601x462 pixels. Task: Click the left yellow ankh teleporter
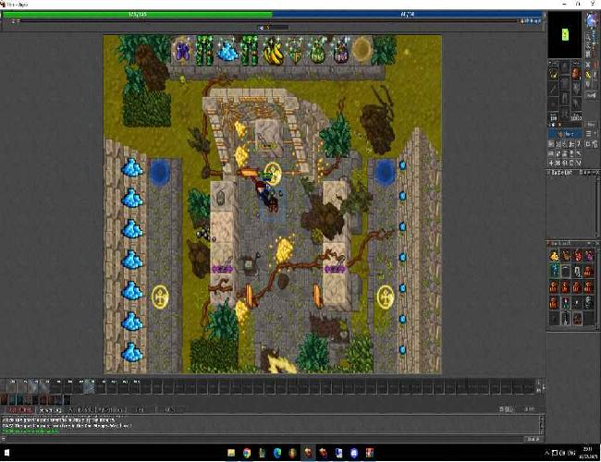tap(160, 297)
